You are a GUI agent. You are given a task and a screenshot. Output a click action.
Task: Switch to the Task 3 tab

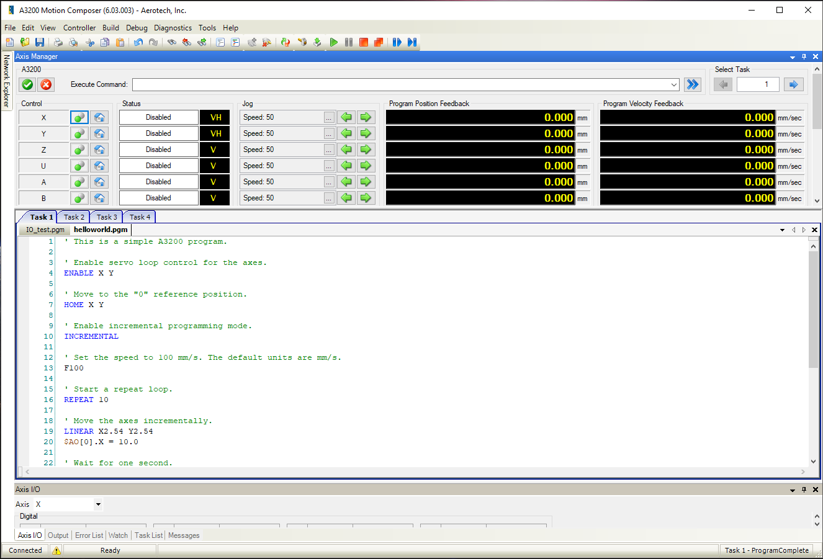(107, 217)
